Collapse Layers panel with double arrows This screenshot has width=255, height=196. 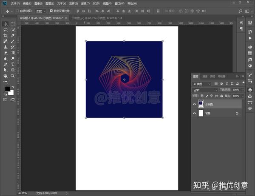(x=237, y=76)
